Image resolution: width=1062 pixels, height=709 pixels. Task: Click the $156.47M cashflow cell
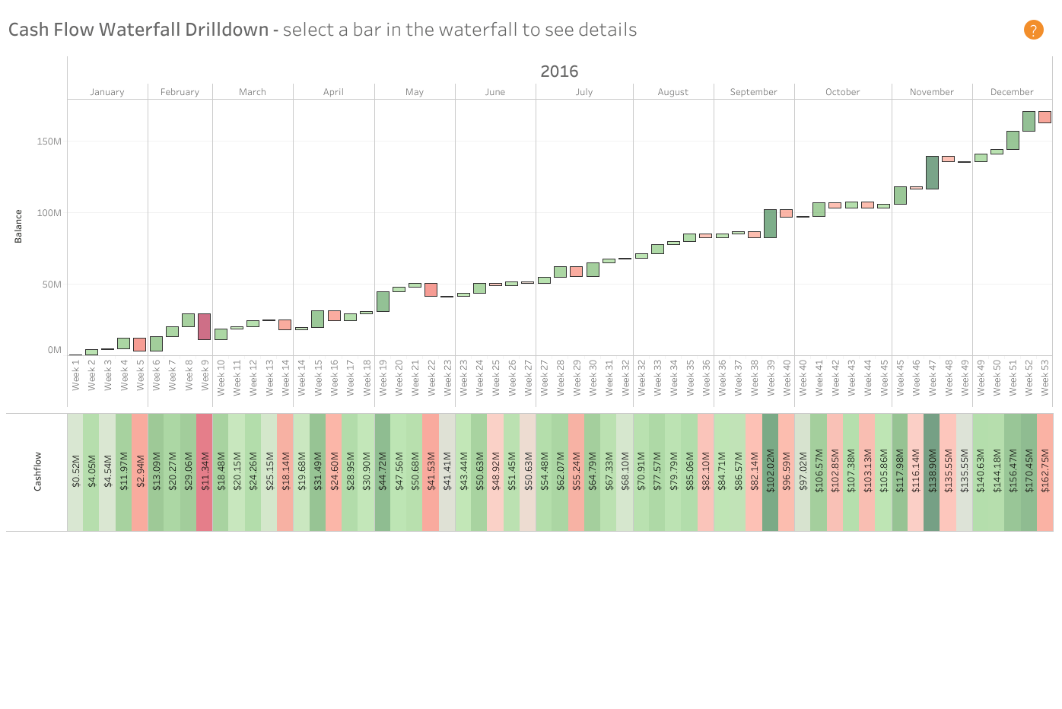click(1013, 472)
